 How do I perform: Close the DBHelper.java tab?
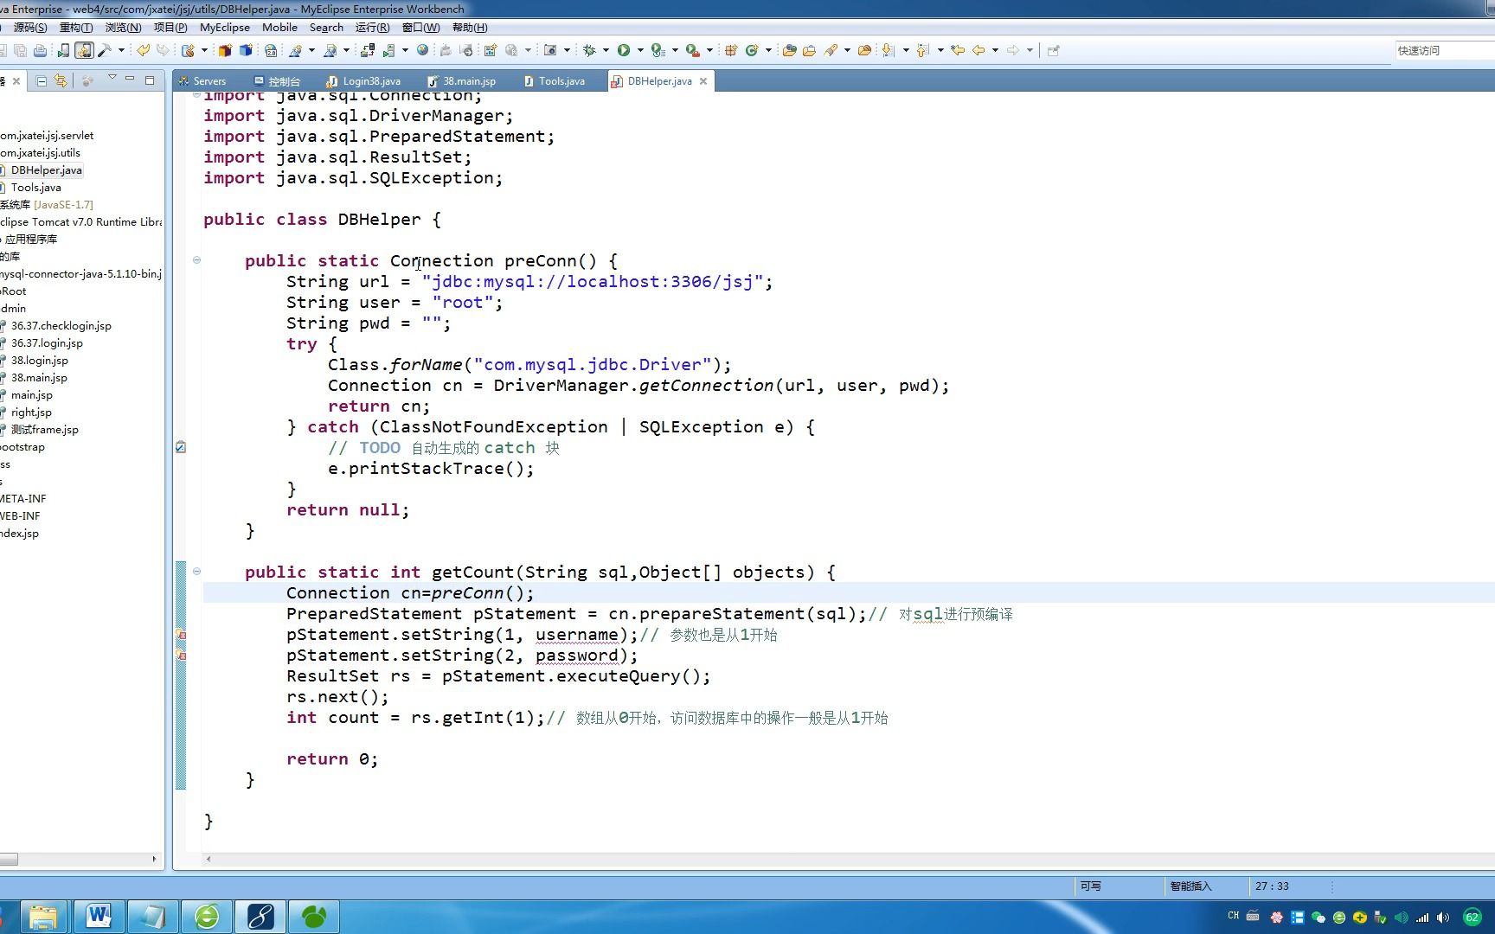click(x=703, y=81)
